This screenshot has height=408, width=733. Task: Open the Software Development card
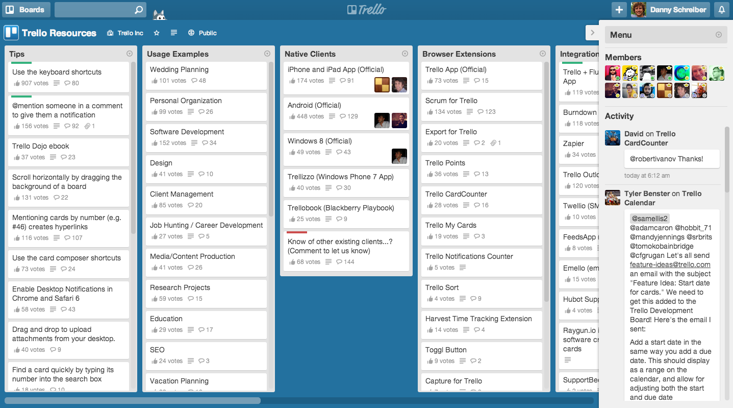(x=207, y=137)
